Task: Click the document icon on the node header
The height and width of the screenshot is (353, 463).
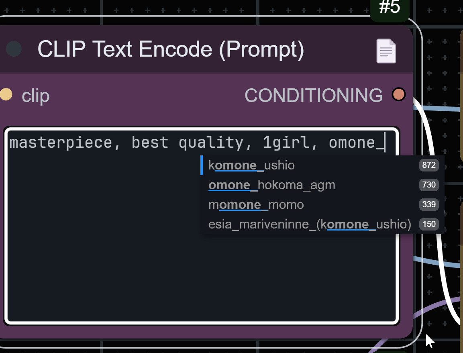Action: click(x=386, y=51)
